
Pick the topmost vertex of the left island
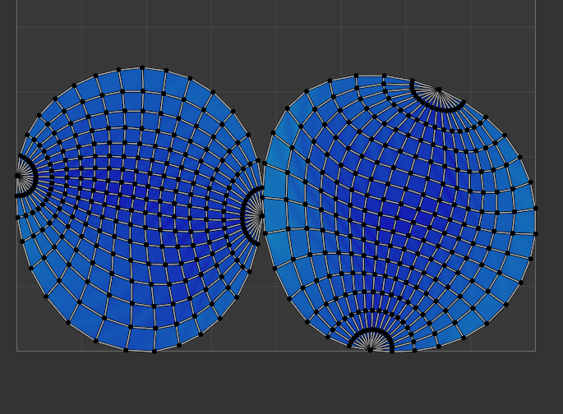[x=142, y=67]
